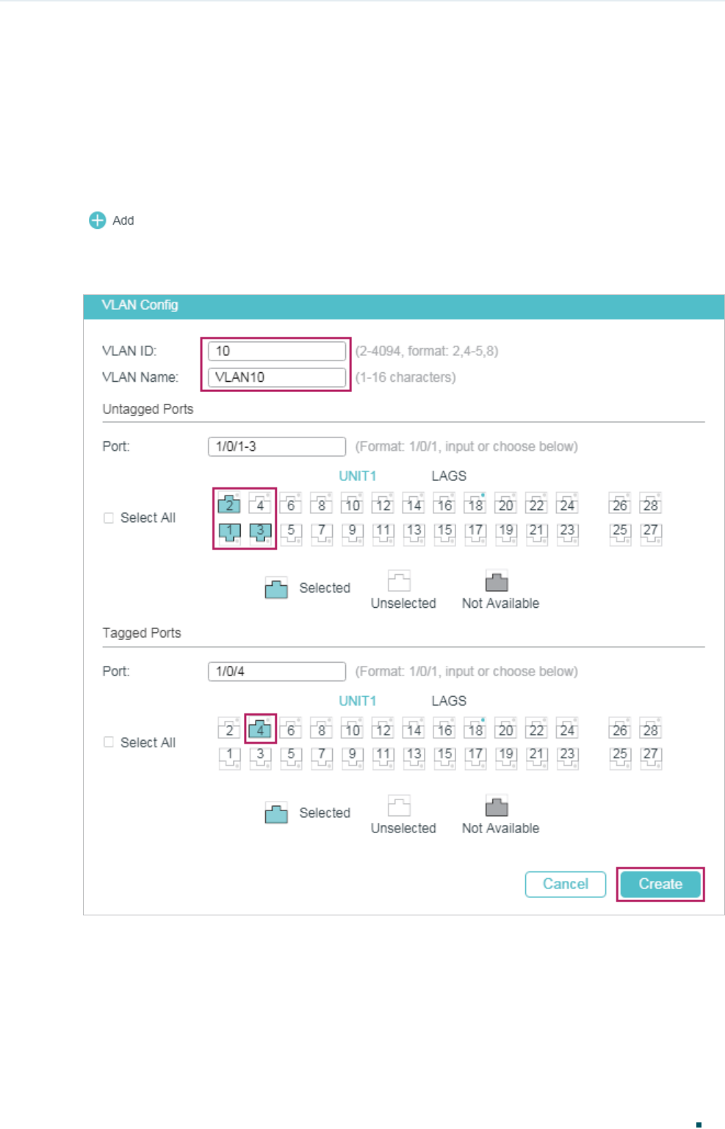Switch to UNIT1 tab in Untagged Ports
Image resolution: width=725 pixels, height=1129 pixels.
pos(357,476)
